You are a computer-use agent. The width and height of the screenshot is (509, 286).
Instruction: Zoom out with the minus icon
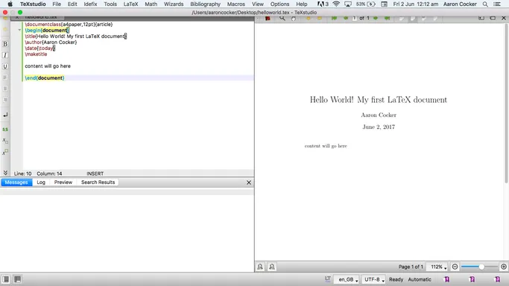455,267
